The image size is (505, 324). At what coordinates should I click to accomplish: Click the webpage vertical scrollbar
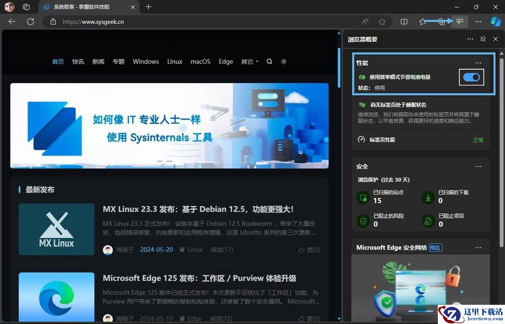339,68
